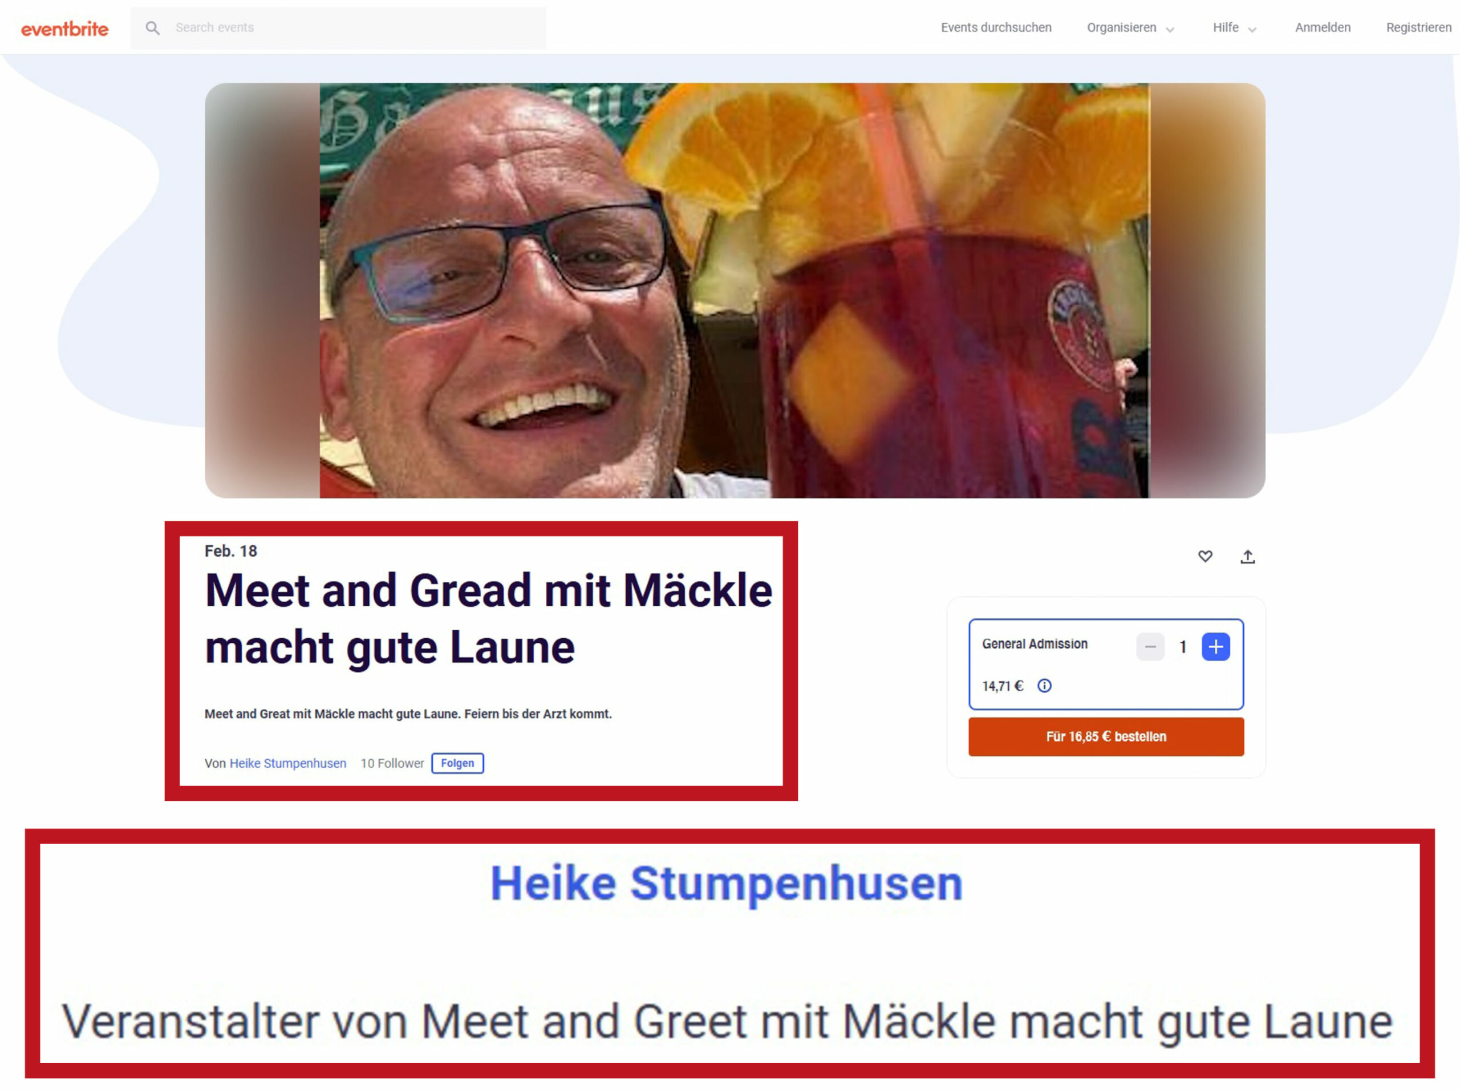Open the event banner photo
Image resolution: width=1460 pixels, height=1090 pixels.
[735, 290]
